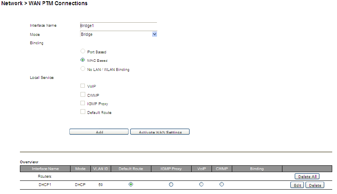This screenshot has height=194, width=337.
Task: Click the Local Service label
Action: (42, 78)
